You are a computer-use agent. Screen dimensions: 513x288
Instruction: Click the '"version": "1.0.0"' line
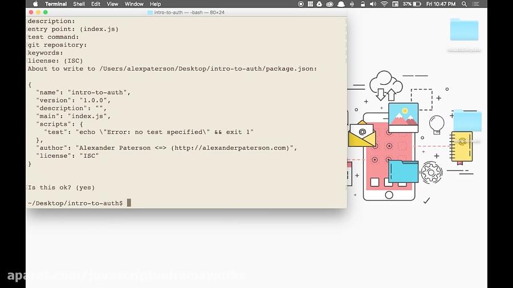[74, 100]
